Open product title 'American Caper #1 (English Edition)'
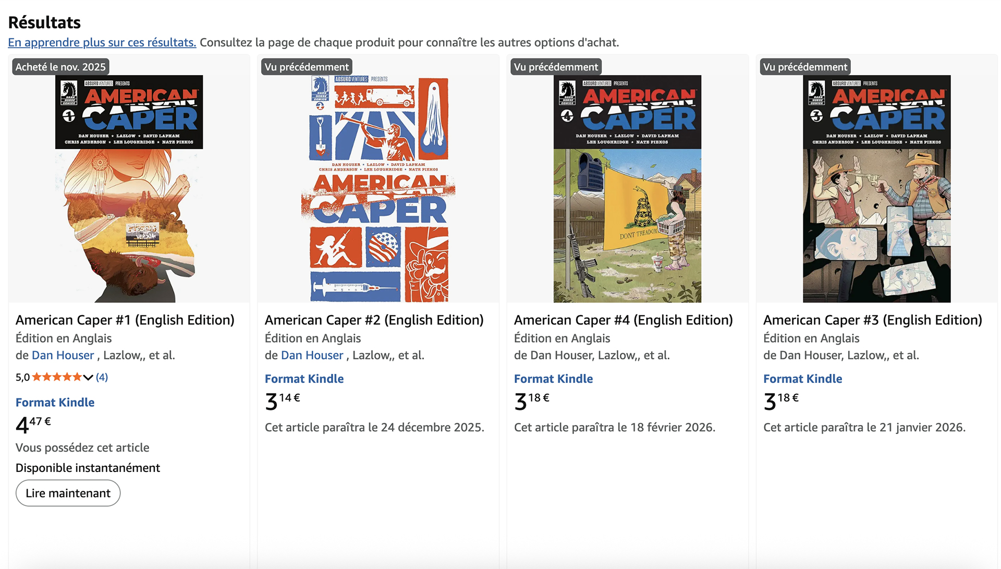1001x569 pixels. 125,320
